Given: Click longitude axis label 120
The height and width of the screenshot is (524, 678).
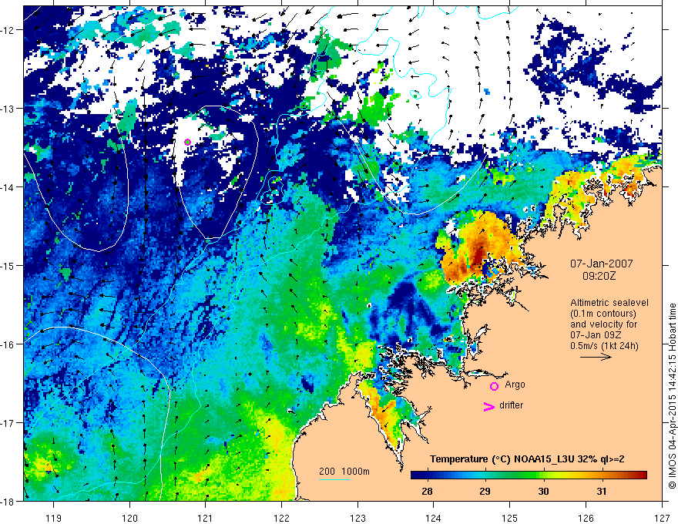Looking at the screenshot, I should tap(129, 518).
